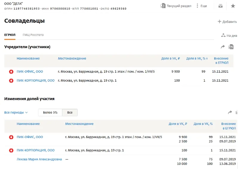
Task: Select the Все filter toggle
Action: click(70, 113)
